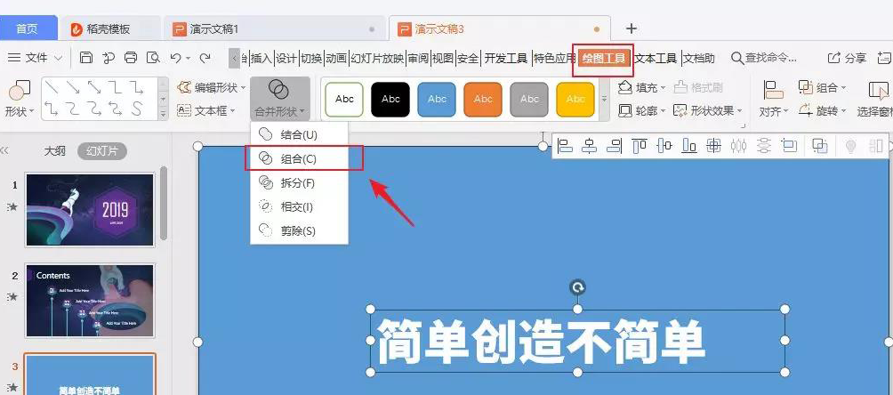Switch to the 插入 ribbon tab
This screenshot has width=893, height=395.
pyautogui.click(x=261, y=58)
